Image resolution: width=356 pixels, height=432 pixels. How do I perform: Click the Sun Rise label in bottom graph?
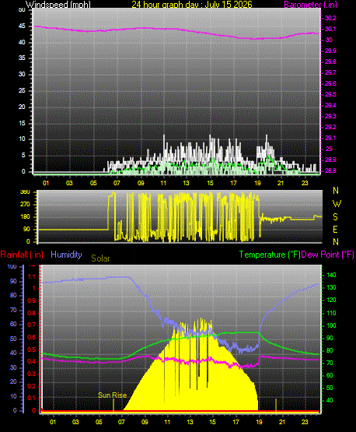[x=112, y=395]
